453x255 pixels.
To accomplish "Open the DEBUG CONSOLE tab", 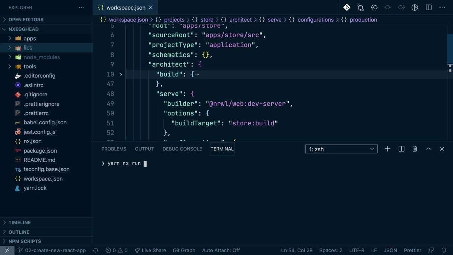I will [182, 149].
